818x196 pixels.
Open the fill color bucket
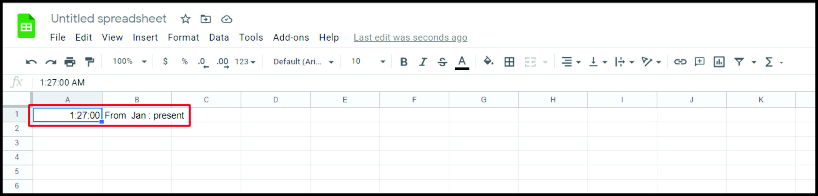[488, 61]
